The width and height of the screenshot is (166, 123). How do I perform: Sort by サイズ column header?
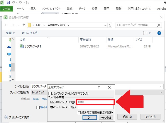(139, 40)
